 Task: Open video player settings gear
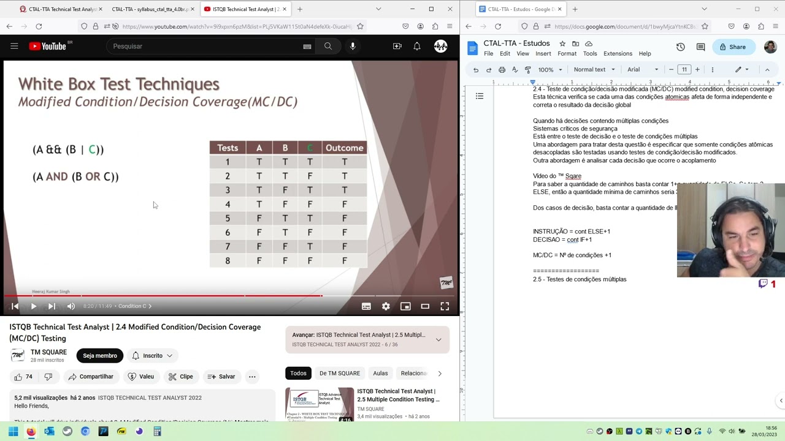tap(386, 306)
